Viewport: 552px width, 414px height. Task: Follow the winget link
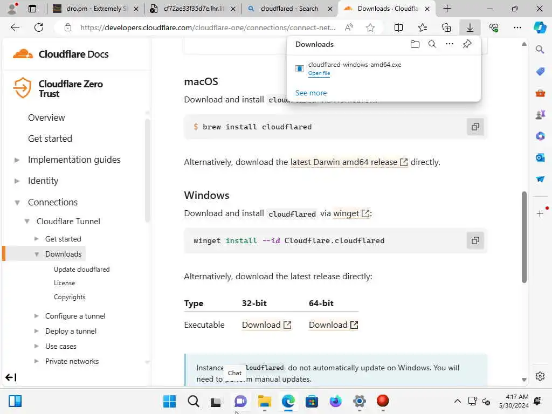[x=351, y=213]
